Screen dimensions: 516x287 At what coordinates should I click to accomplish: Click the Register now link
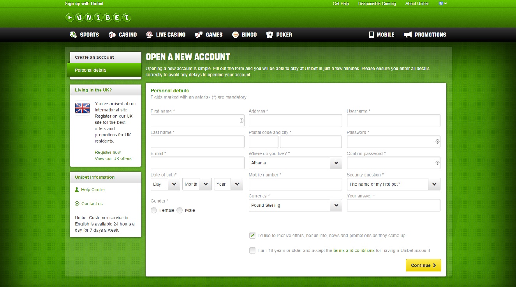pos(108,152)
